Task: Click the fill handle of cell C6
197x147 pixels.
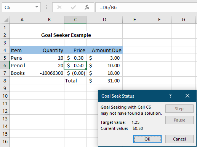Action: (86, 69)
